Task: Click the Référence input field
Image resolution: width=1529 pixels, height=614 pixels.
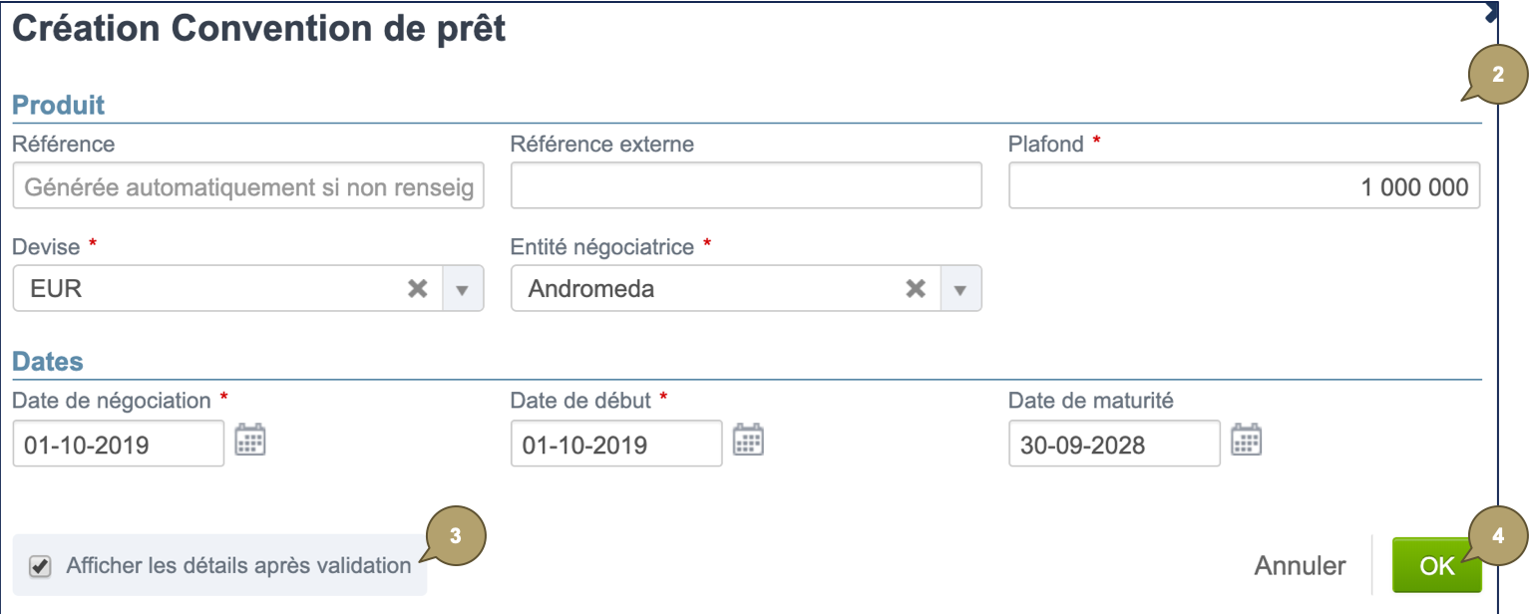Action: click(247, 184)
